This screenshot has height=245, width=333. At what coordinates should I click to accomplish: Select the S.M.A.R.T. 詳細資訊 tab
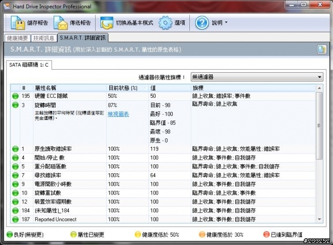click(83, 38)
